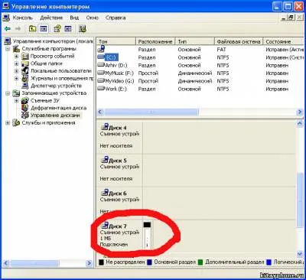Click the Forward arrow toolbar icon

(x=18, y=28)
